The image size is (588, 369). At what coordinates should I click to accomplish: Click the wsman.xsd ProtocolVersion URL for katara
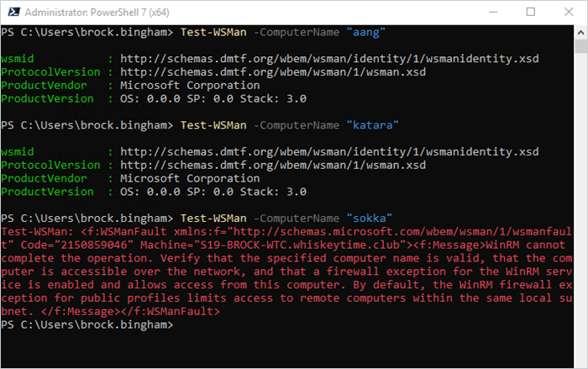coord(273,166)
